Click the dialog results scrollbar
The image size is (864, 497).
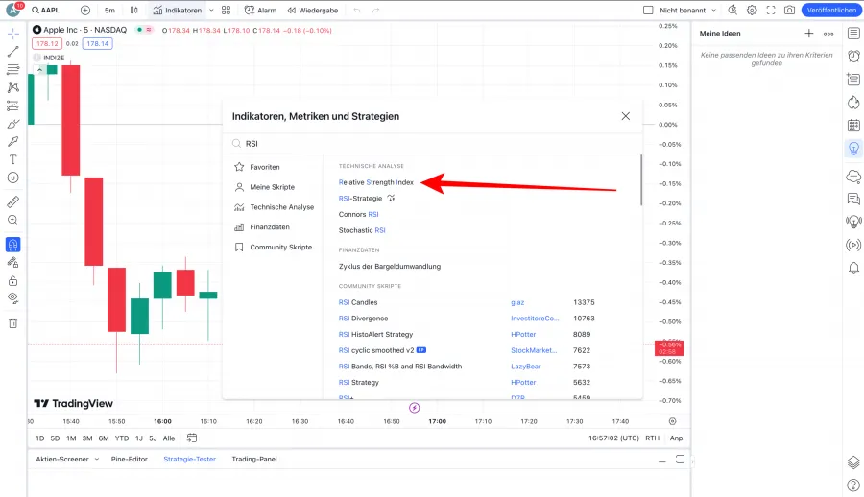pyautogui.click(x=641, y=179)
